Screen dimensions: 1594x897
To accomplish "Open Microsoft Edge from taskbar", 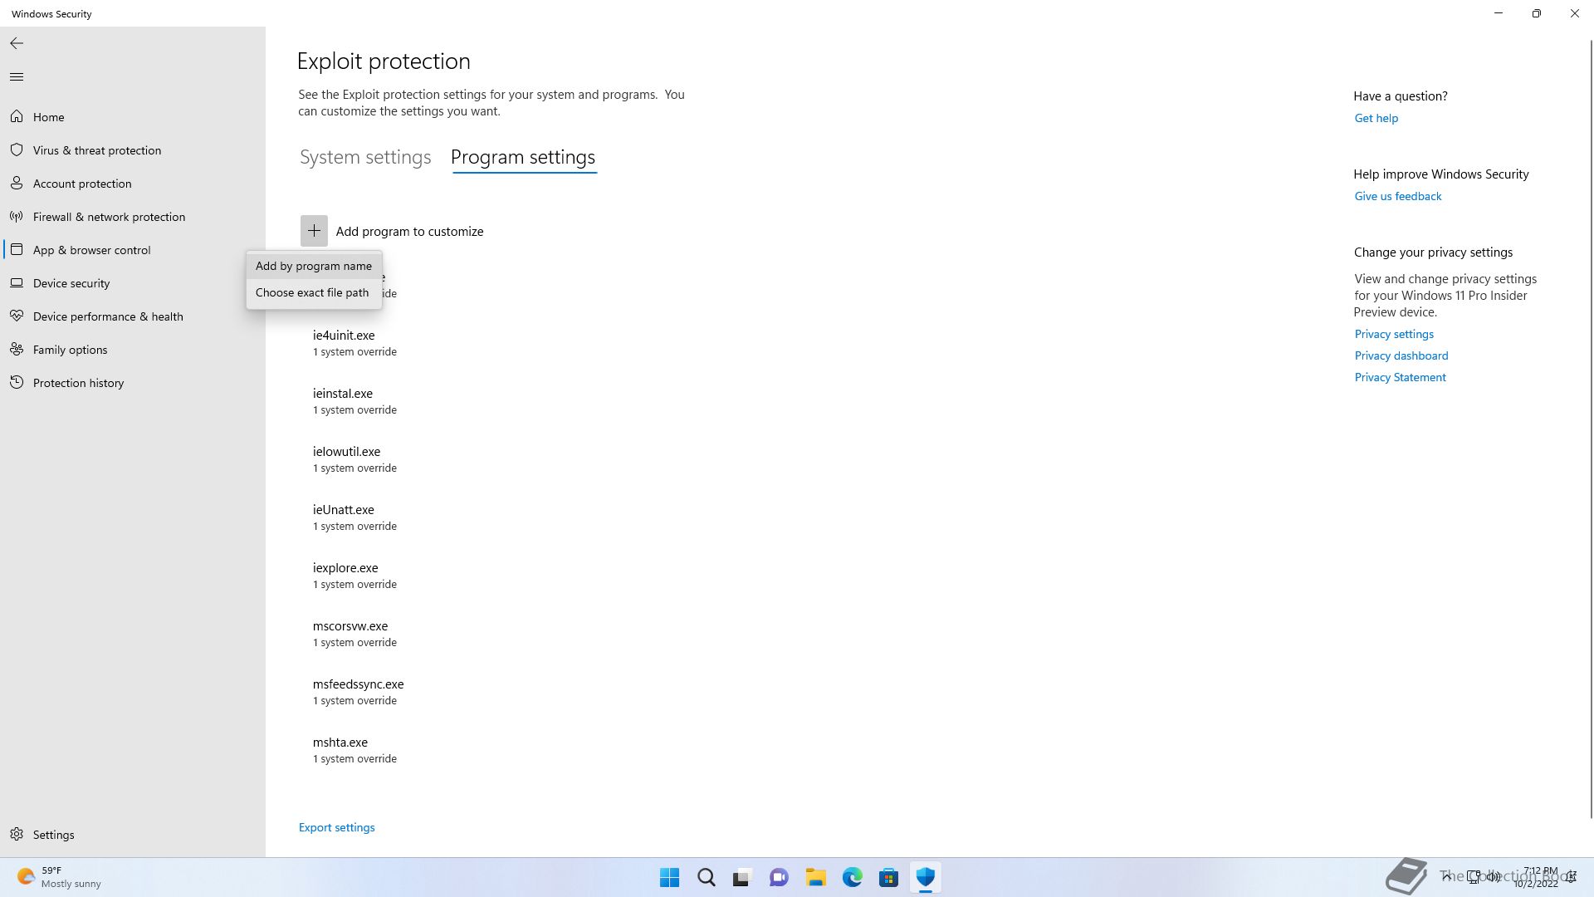I will coord(852,877).
